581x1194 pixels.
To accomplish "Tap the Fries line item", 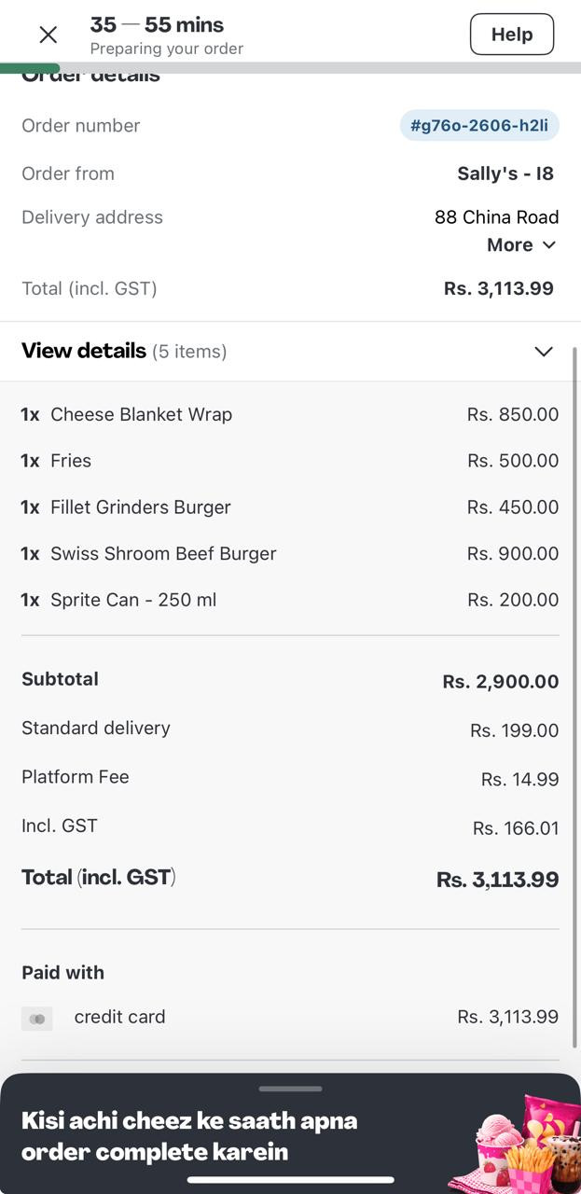I will pos(71,461).
